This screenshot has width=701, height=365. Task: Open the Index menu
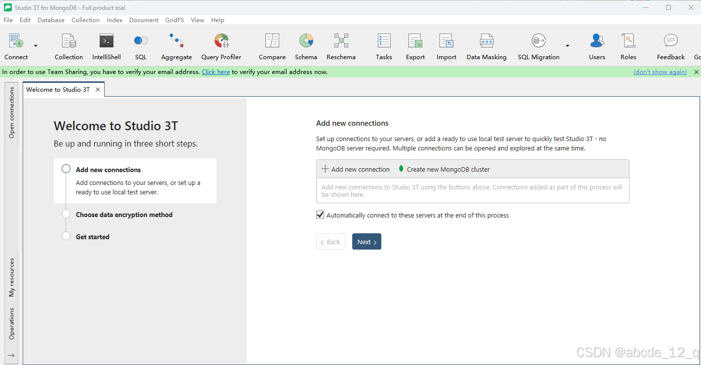pyautogui.click(x=114, y=20)
